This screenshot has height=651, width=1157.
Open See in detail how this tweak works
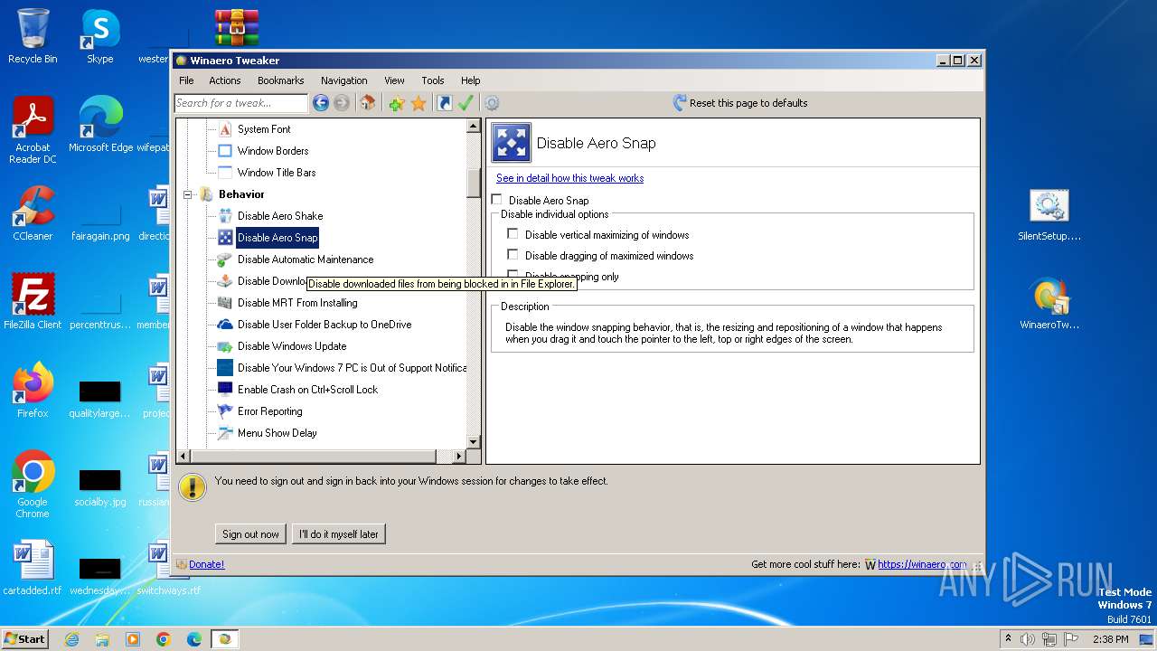click(570, 178)
